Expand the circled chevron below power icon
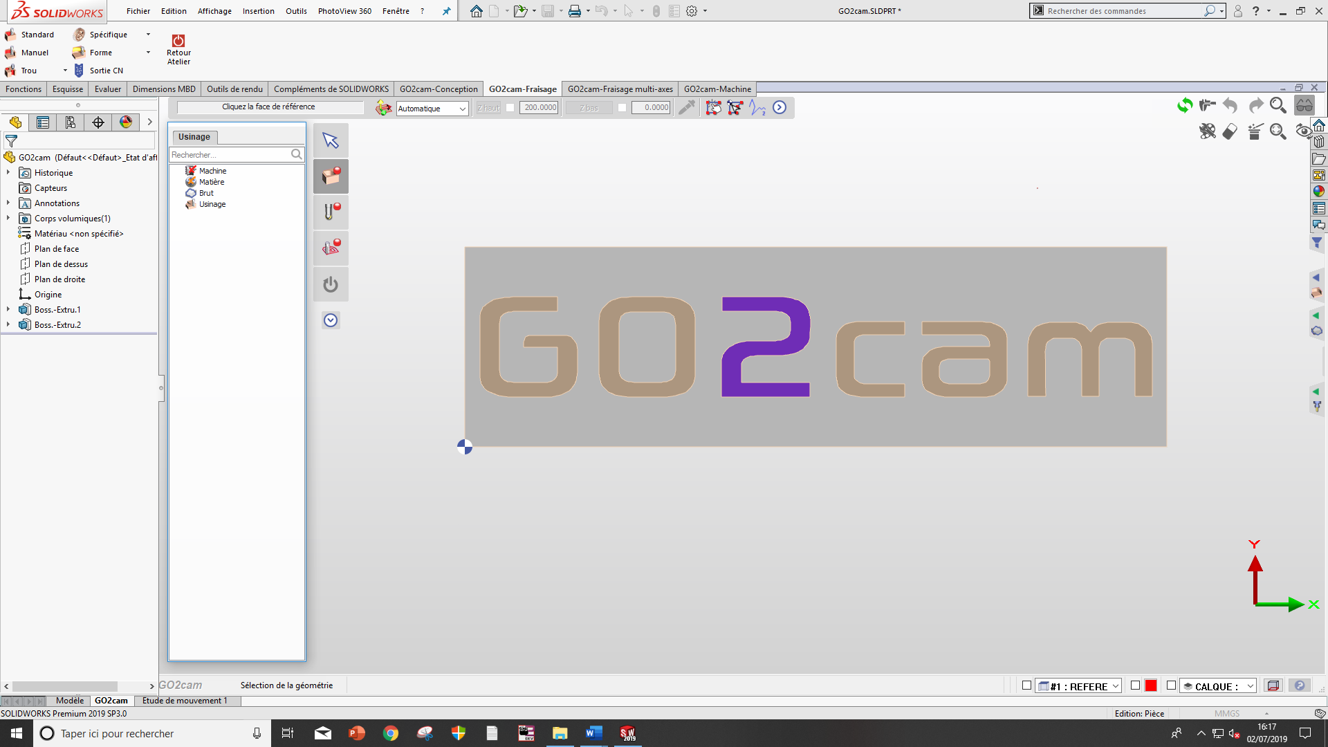Viewport: 1328px width, 747px height. (x=331, y=320)
